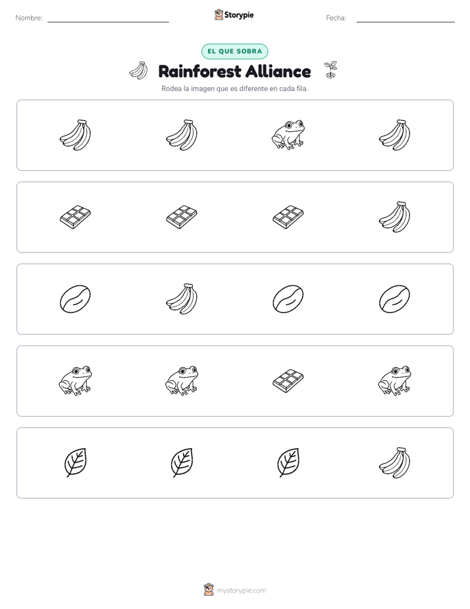The image size is (470, 609).
Task: Click the Fecha date line
Action: [405, 19]
